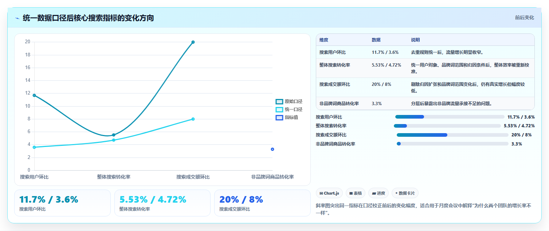Click the 统一口径 point at 搜索成交额环比
Screen dimensions: 549x231
(x=193, y=119)
